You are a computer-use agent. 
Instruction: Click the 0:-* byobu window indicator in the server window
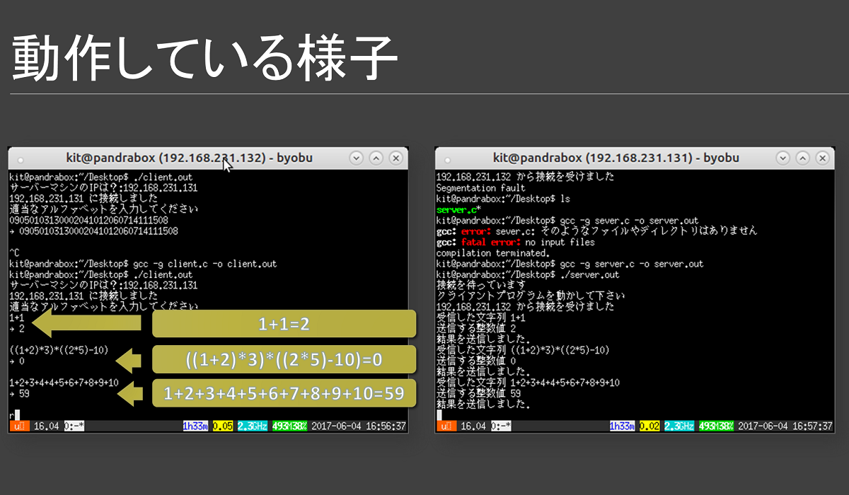pos(502,426)
